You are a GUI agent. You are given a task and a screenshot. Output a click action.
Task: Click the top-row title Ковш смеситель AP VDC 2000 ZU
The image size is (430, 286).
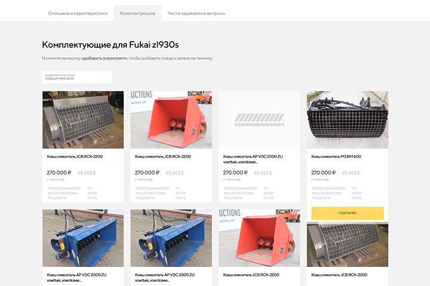coord(253,159)
